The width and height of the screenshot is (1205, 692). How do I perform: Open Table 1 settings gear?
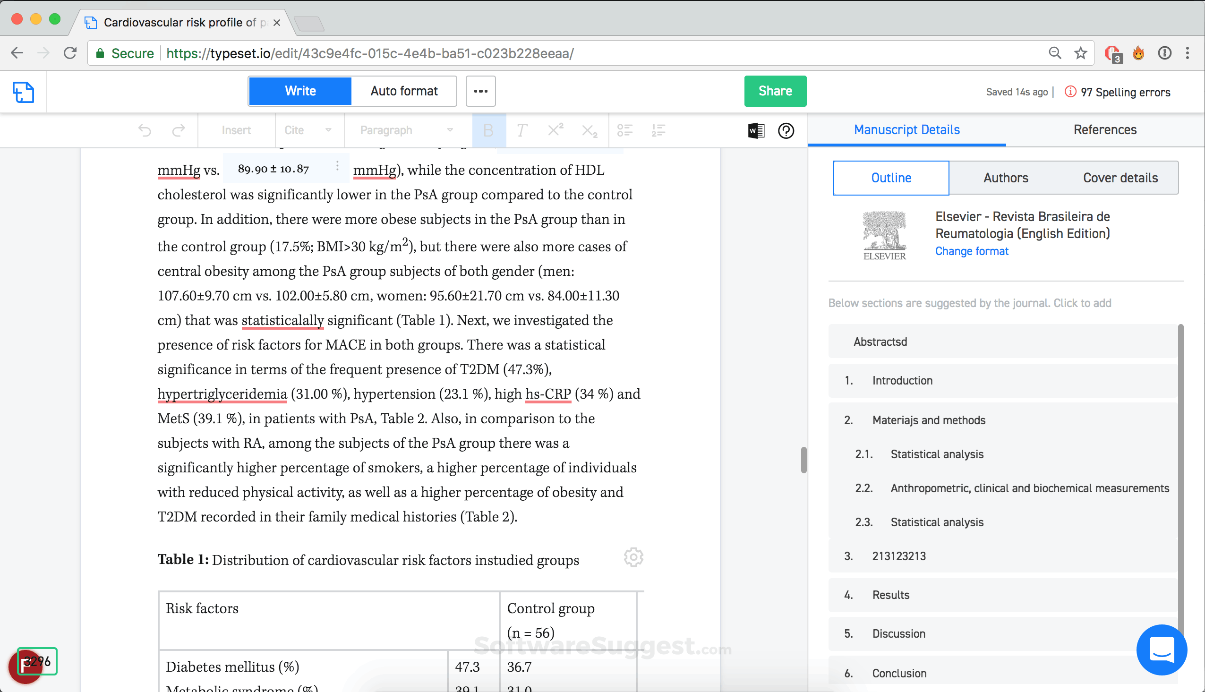point(633,556)
